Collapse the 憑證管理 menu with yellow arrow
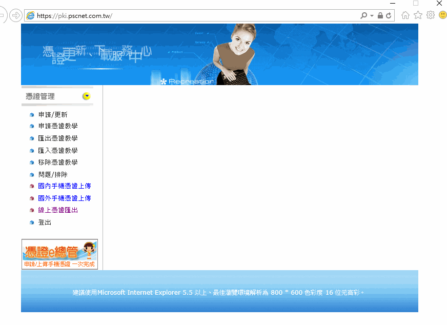The height and width of the screenshot is (325, 447). pyautogui.click(x=86, y=96)
